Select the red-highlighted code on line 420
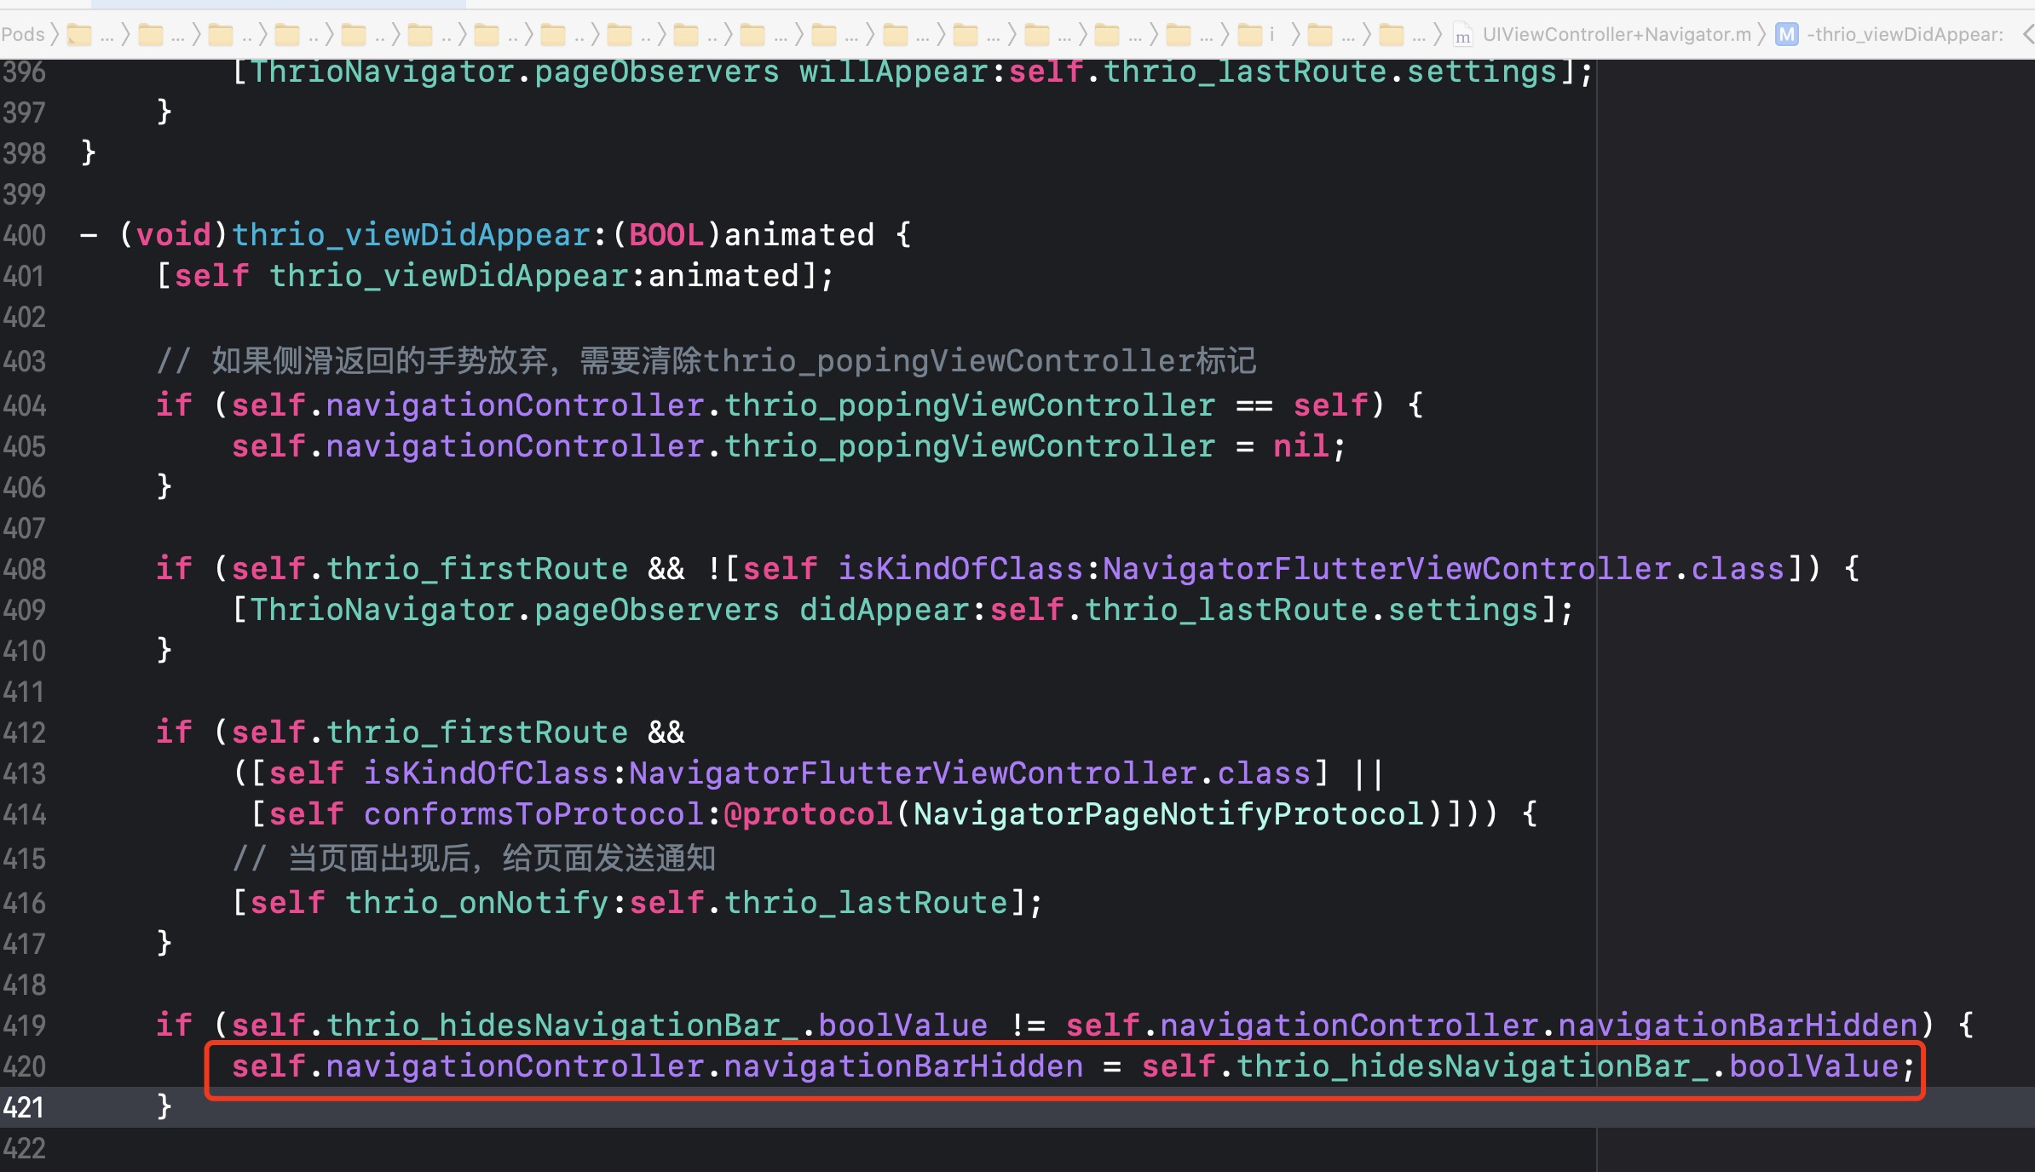This screenshot has height=1172, width=2035. (x=1065, y=1066)
